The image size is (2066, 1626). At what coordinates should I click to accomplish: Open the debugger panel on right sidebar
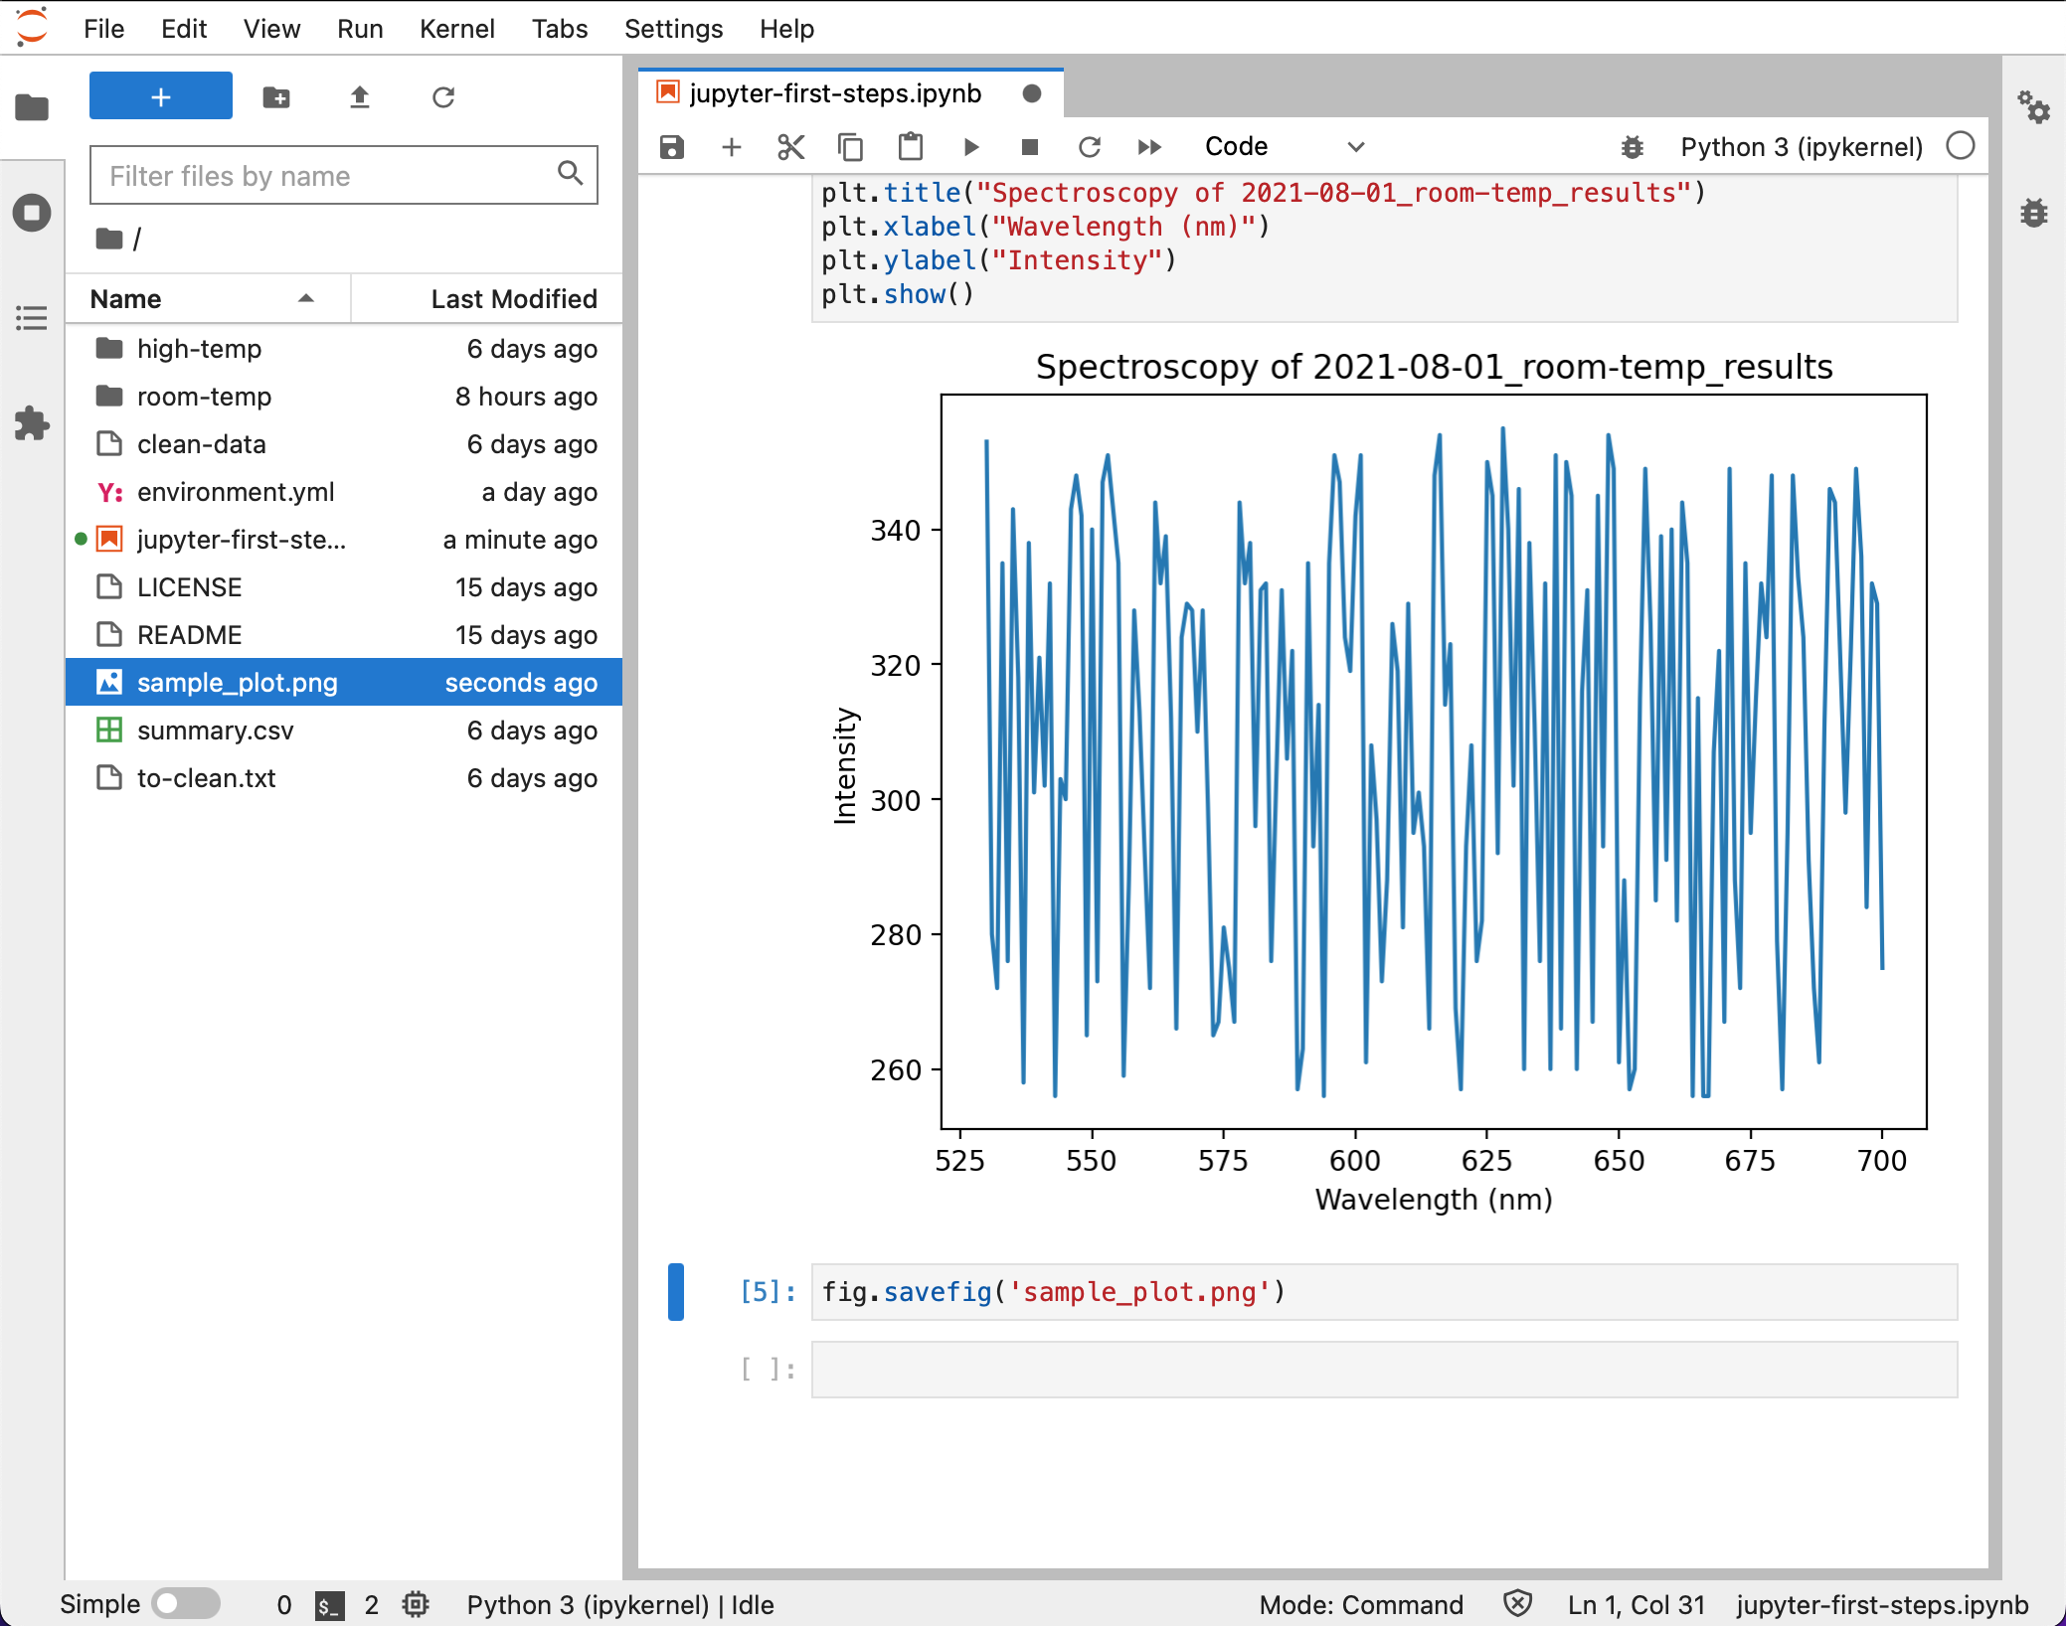pos(2033,212)
